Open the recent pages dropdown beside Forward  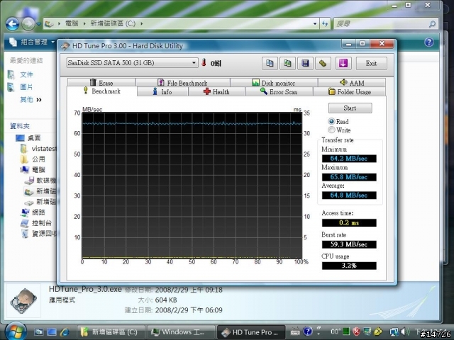(39, 24)
